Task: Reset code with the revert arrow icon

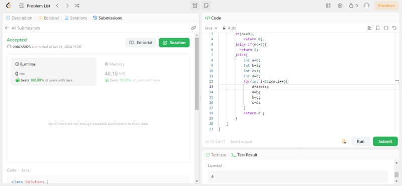Action: pos(394,28)
